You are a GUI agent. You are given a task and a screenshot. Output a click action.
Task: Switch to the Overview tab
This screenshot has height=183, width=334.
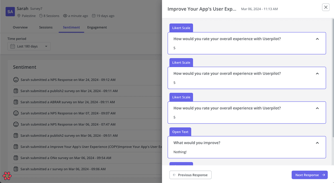pyautogui.click(x=20, y=27)
